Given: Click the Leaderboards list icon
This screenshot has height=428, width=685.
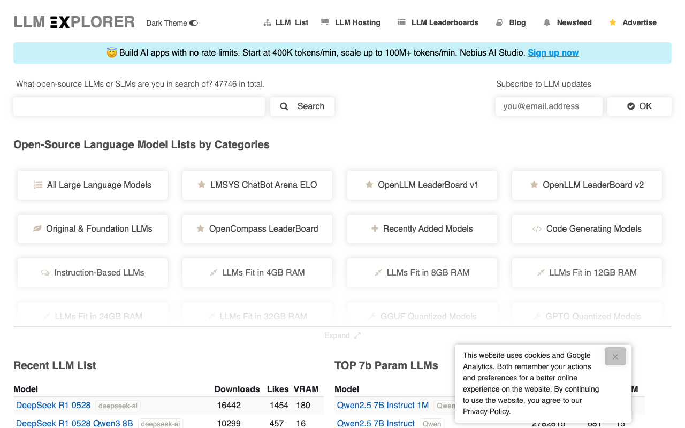Looking at the screenshot, I should 401,22.
